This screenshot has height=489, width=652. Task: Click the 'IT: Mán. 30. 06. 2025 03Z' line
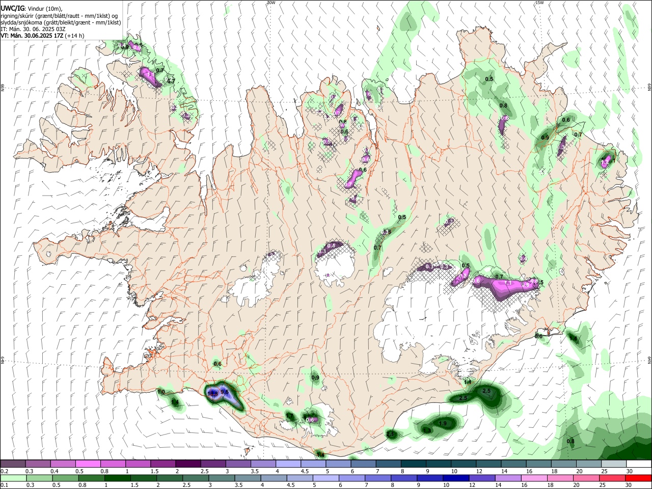click(33, 29)
